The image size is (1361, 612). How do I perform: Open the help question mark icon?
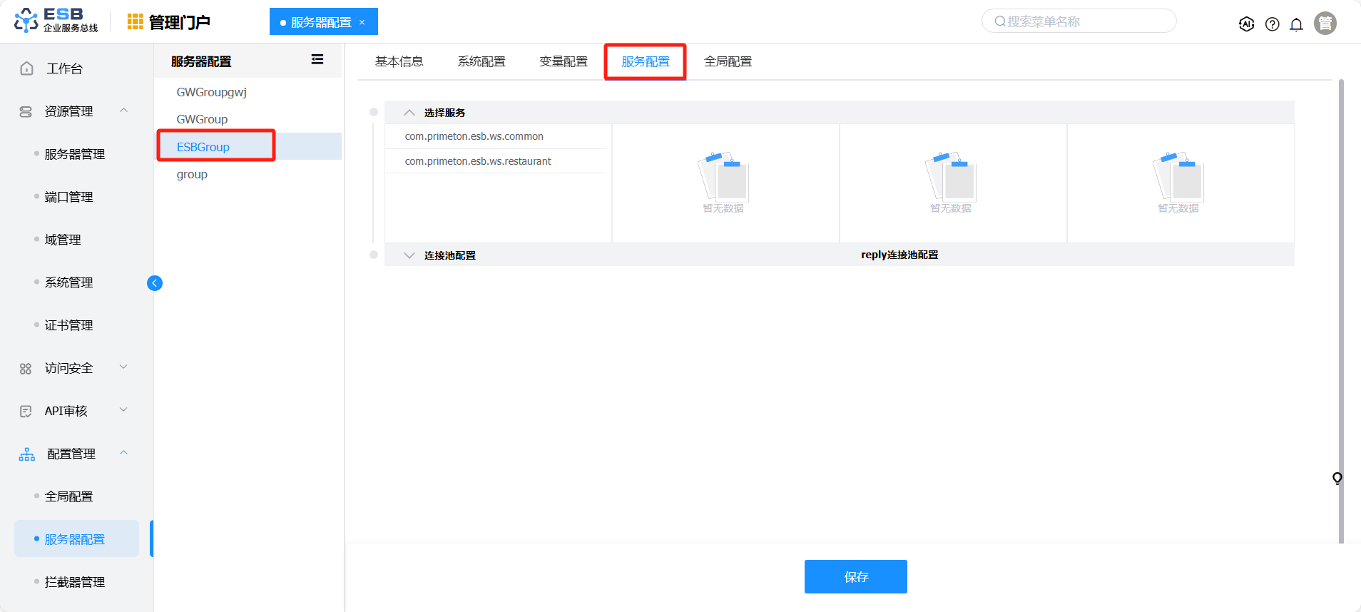(1272, 24)
